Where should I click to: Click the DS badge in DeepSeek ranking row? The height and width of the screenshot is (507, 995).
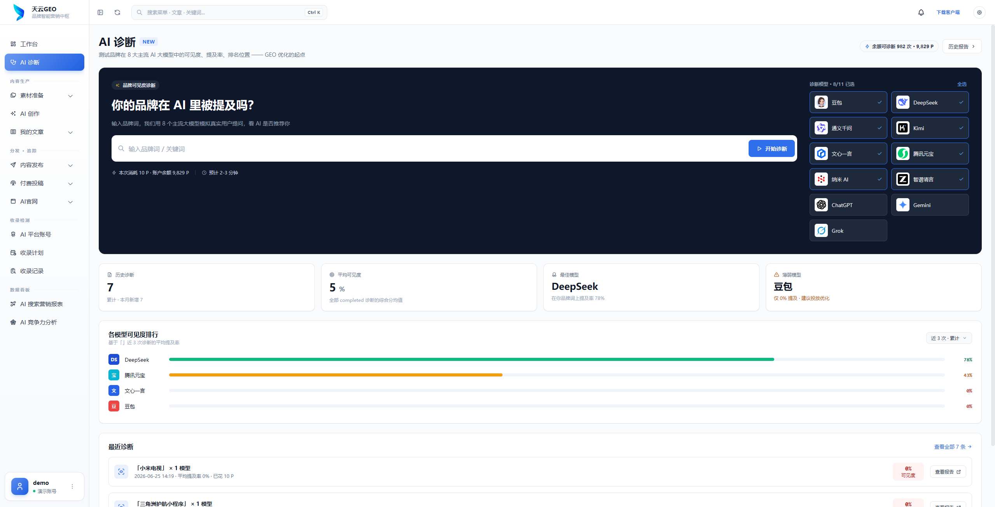[114, 360]
